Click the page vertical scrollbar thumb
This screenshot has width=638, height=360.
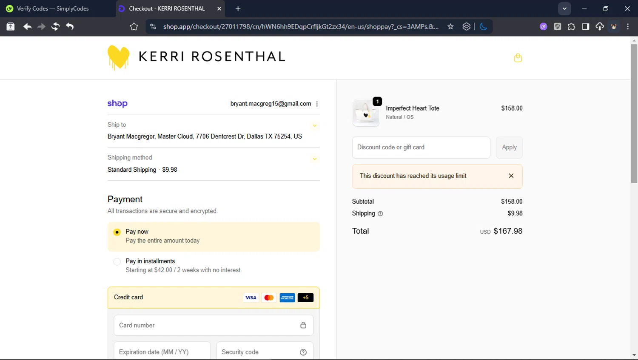click(x=634, y=113)
